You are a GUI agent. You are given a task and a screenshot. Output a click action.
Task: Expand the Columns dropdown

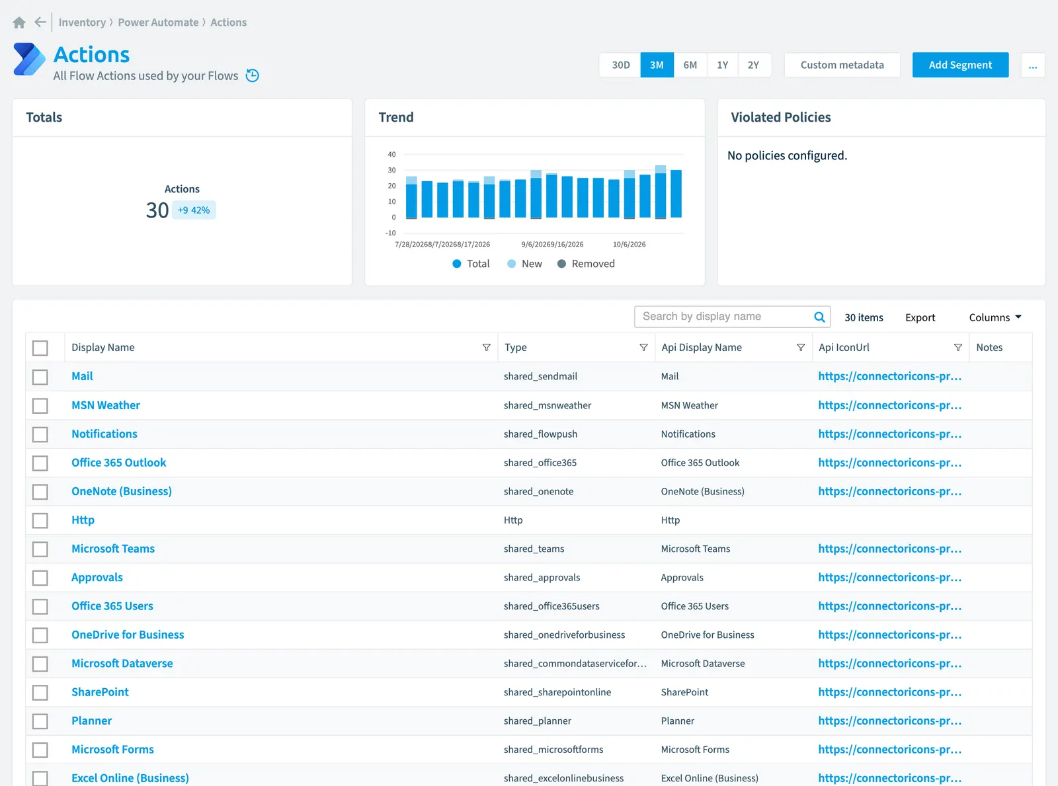click(x=995, y=317)
